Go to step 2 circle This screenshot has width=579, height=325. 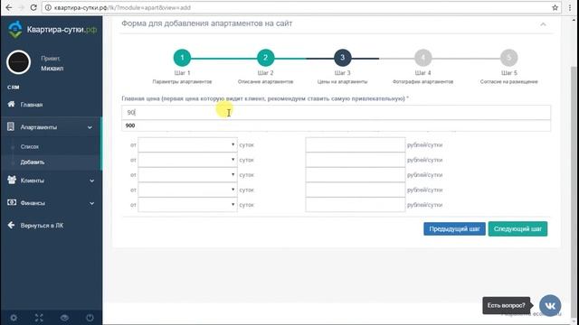pyautogui.click(x=265, y=58)
